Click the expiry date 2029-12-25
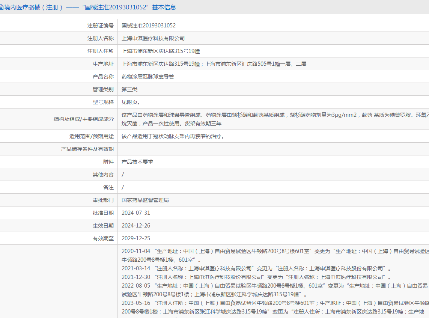Viewport: 429px width, 318px height. 136,238
